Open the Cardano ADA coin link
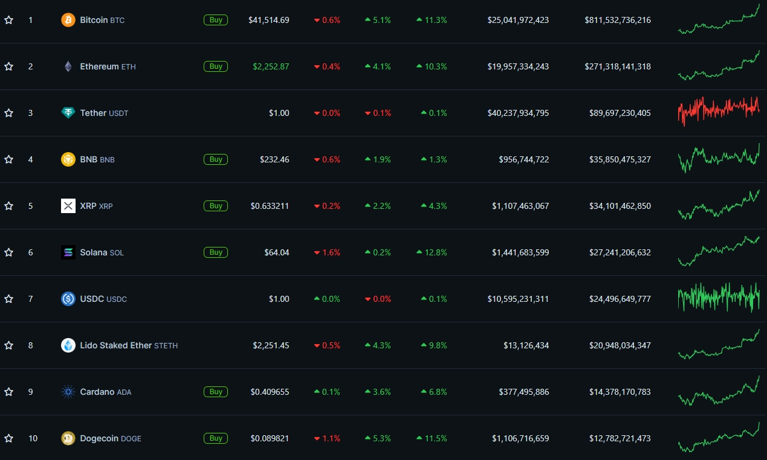Viewport: 767px width, 460px height. coord(106,392)
